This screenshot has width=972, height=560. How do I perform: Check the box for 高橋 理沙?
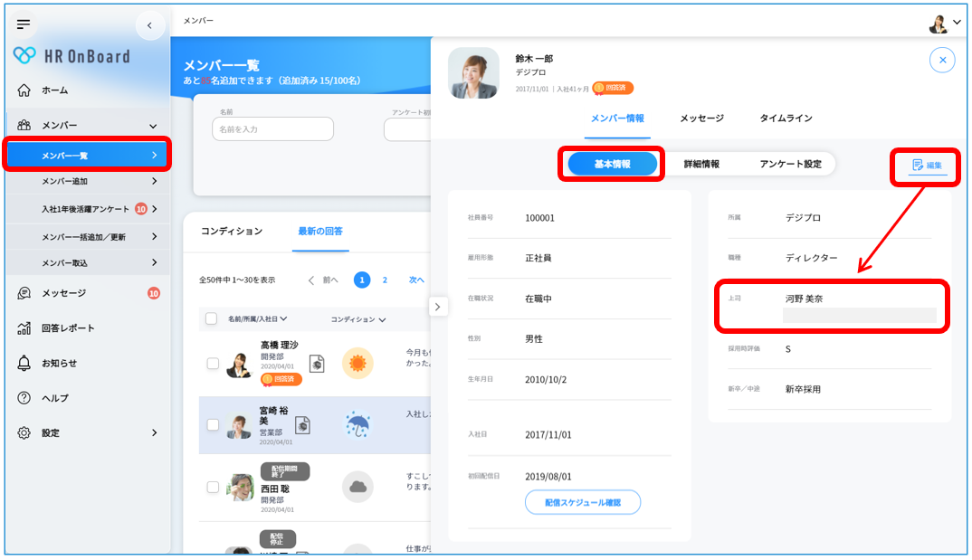tap(213, 364)
